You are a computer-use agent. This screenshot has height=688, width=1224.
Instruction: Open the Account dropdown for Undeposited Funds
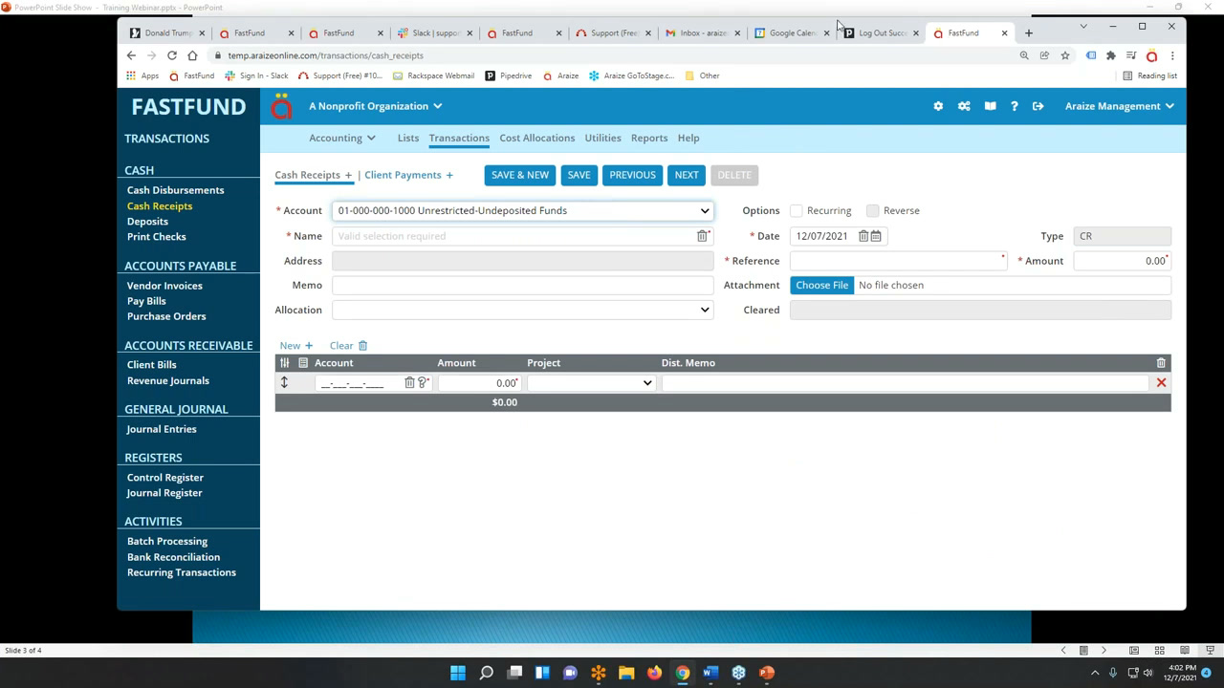[523, 210]
